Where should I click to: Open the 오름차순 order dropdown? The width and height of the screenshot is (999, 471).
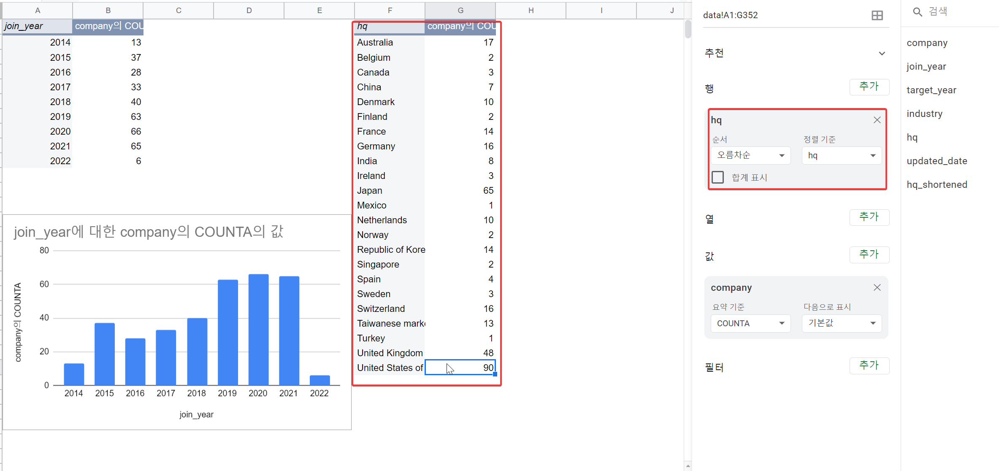point(750,155)
